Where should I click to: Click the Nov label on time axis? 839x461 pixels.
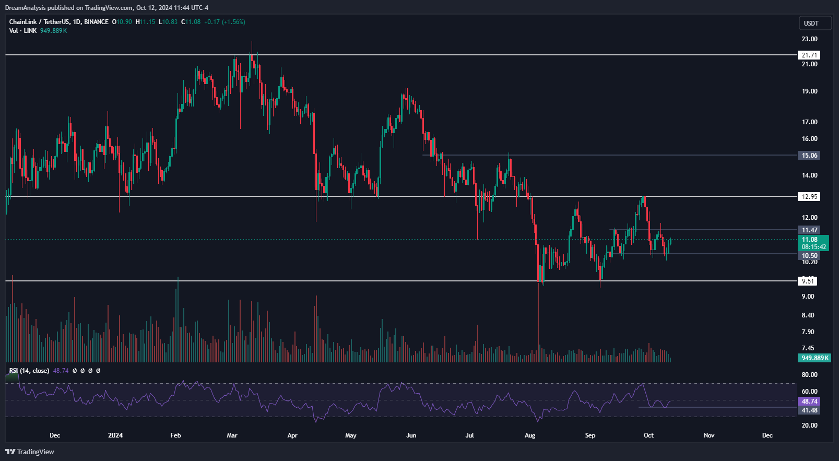[709, 435]
